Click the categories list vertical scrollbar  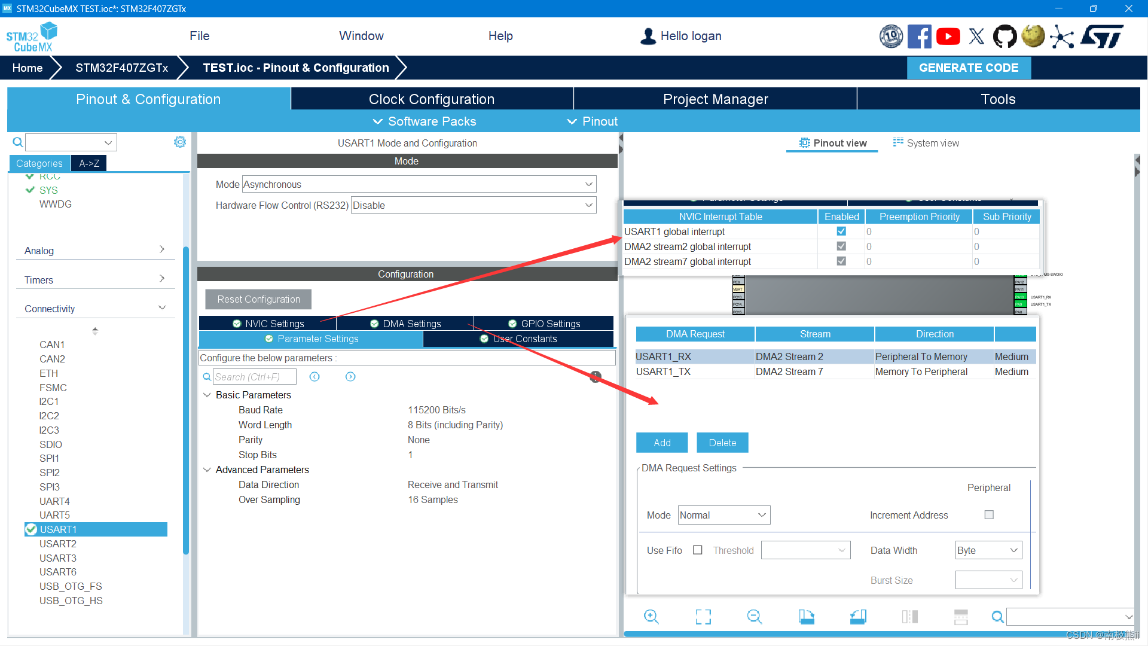186,401
